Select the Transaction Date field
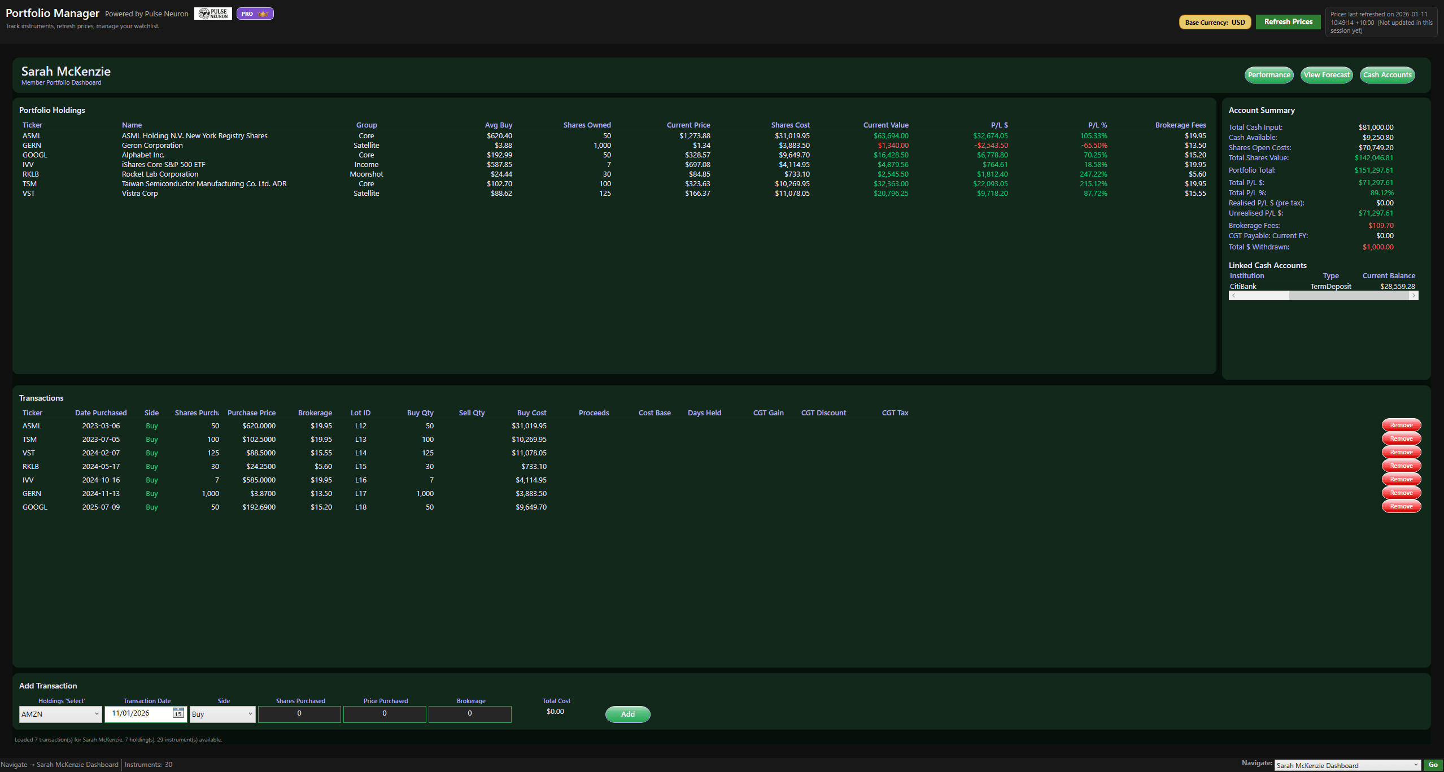The image size is (1444, 772). 141,713
